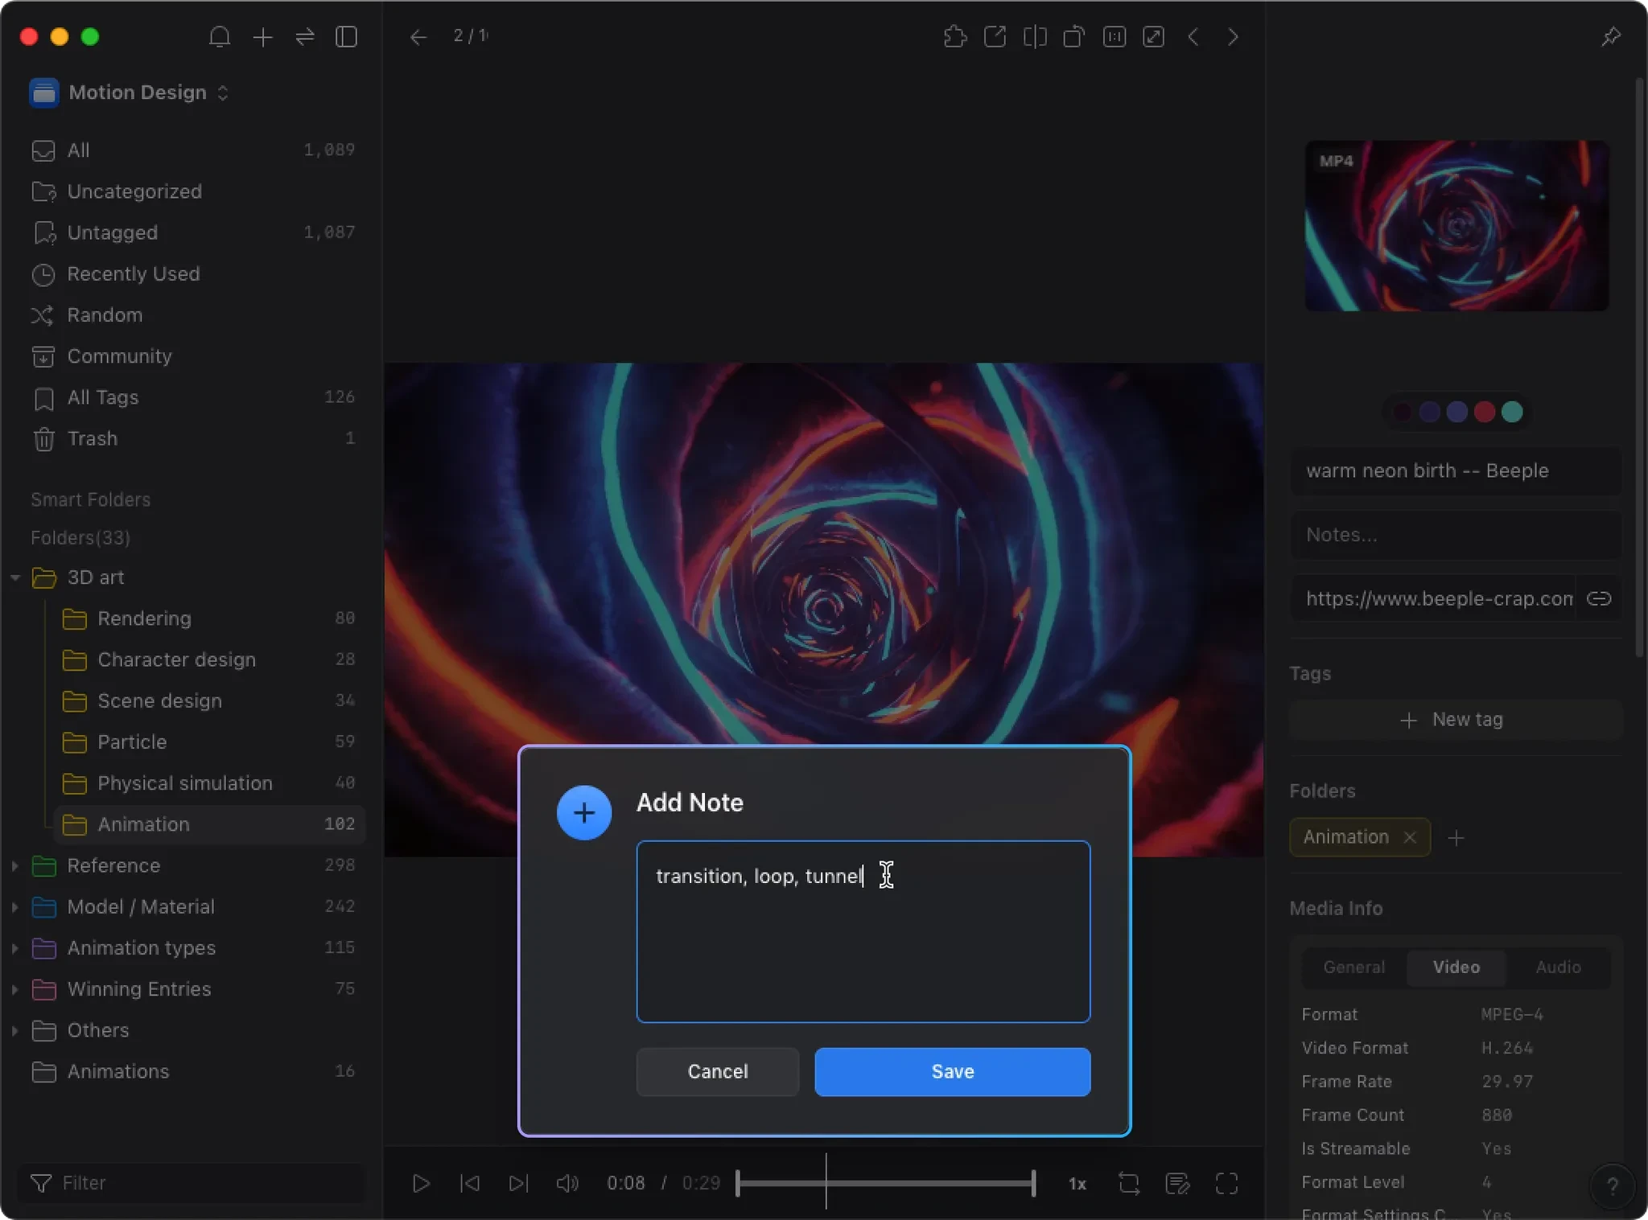Click the MP4 video thumbnail
The height and width of the screenshot is (1220, 1648).
[1456, 226]
